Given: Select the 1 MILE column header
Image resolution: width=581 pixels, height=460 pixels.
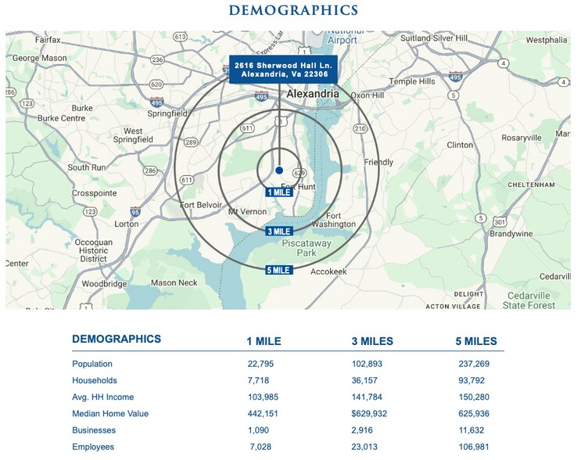Looking at the screenshot, I should pos(264,341).
